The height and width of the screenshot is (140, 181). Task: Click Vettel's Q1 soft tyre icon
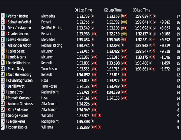coord(92,22)
